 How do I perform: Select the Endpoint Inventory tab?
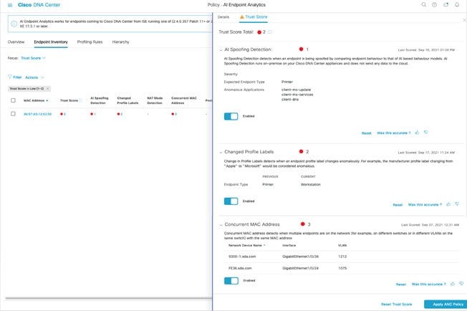pyautogui.click(x=51, y=42)
